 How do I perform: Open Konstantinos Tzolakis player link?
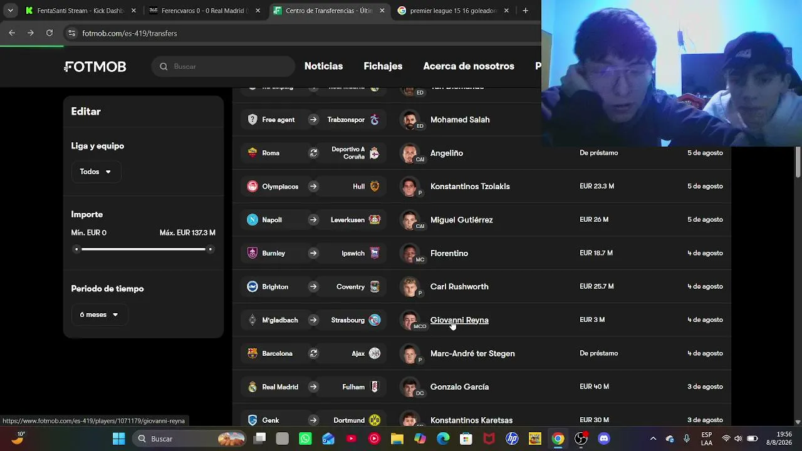(x=470, y=186)
